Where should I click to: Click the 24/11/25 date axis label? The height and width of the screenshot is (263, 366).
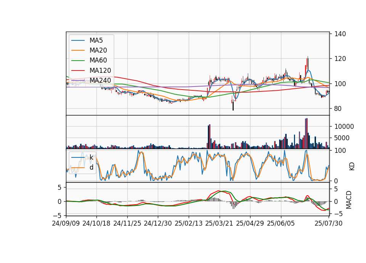[x=127, y=223]
